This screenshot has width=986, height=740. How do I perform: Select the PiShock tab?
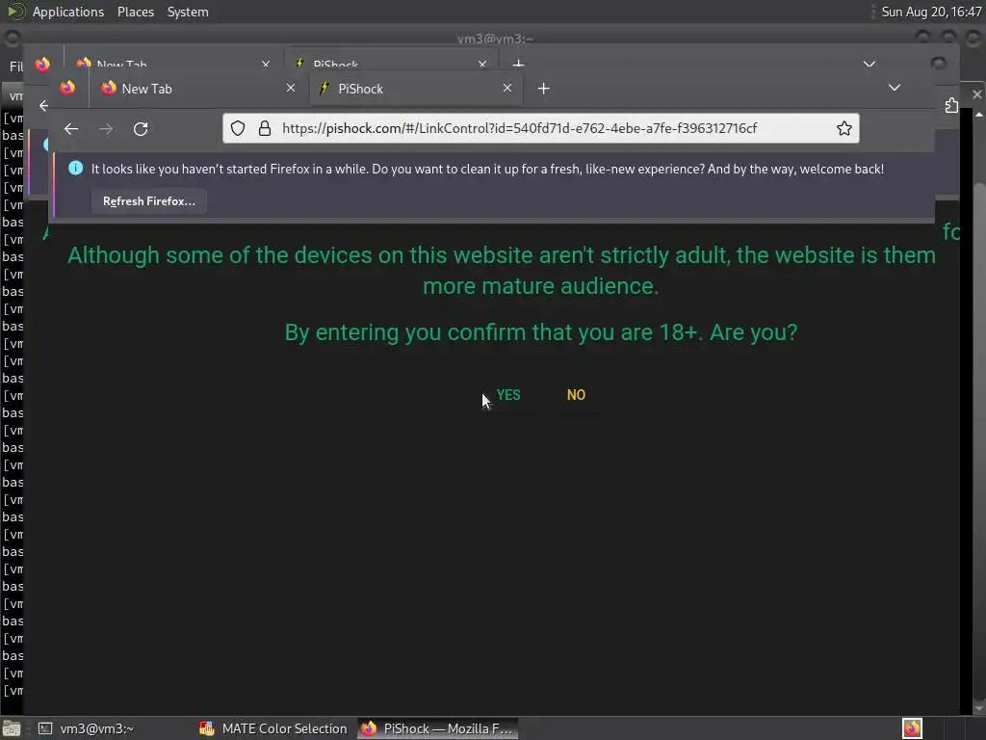coord(416,89)
